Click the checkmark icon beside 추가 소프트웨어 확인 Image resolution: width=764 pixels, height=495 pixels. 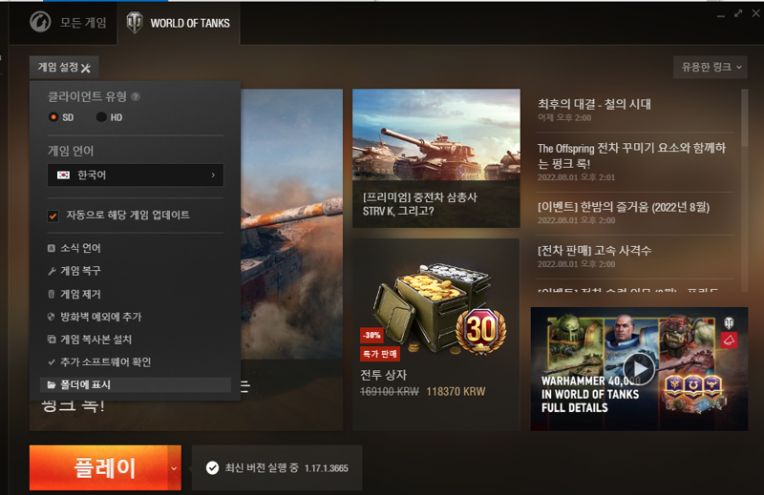[x=52, y=362]
